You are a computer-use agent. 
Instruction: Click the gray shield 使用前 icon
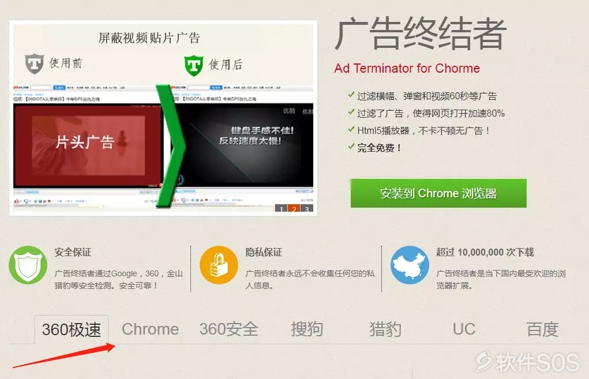pos(35,63)
